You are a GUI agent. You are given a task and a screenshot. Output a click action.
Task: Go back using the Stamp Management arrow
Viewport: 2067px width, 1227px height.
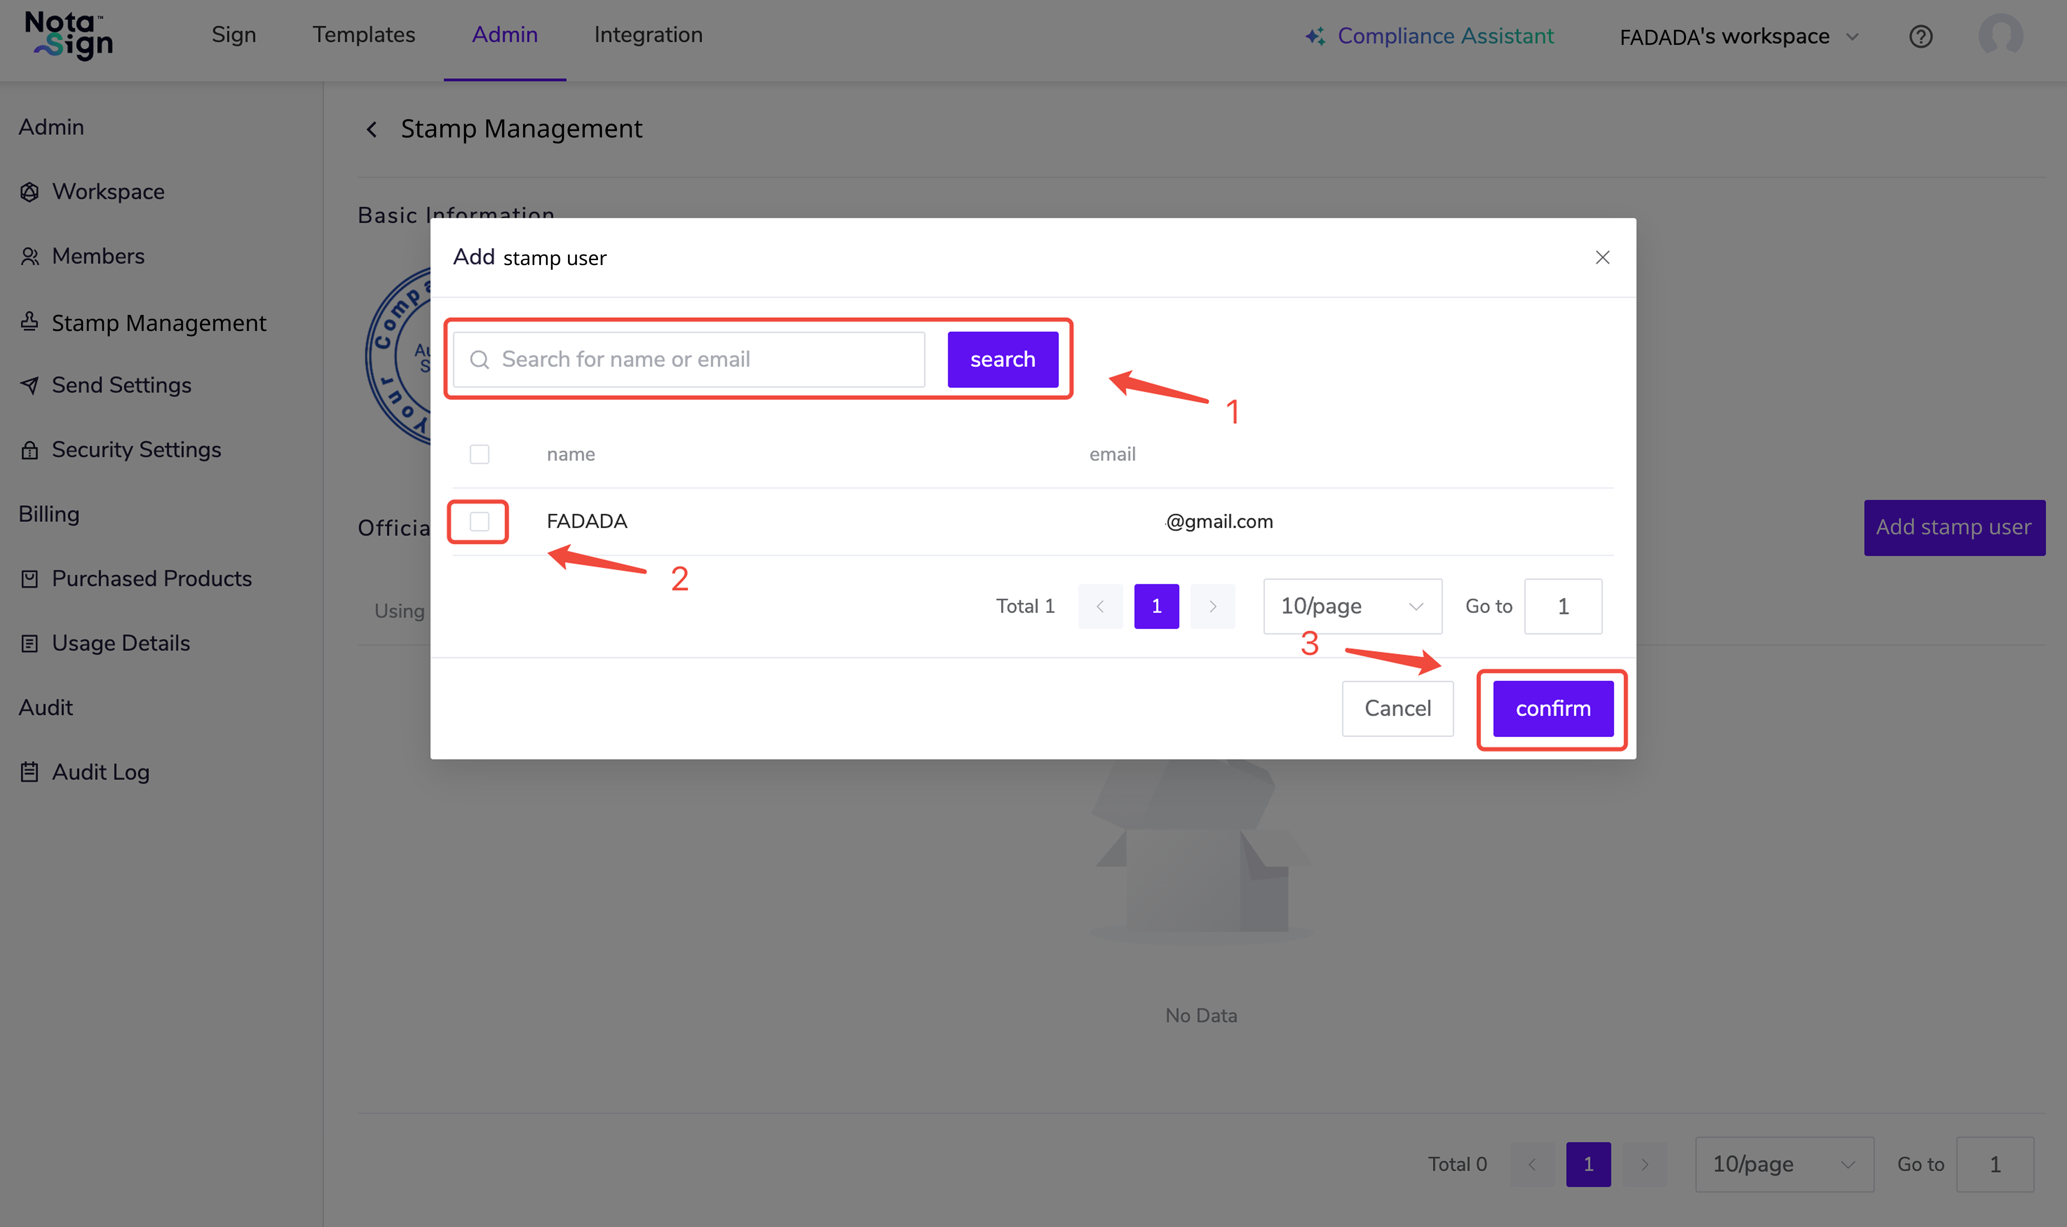372,130
